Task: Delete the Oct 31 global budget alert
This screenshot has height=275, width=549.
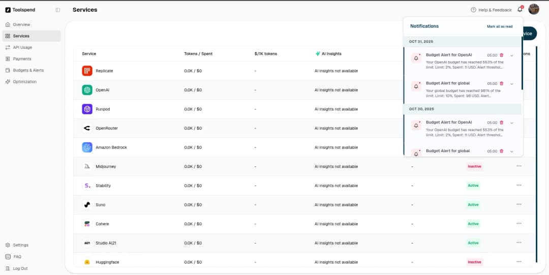Action: click(x=502, y=84)
